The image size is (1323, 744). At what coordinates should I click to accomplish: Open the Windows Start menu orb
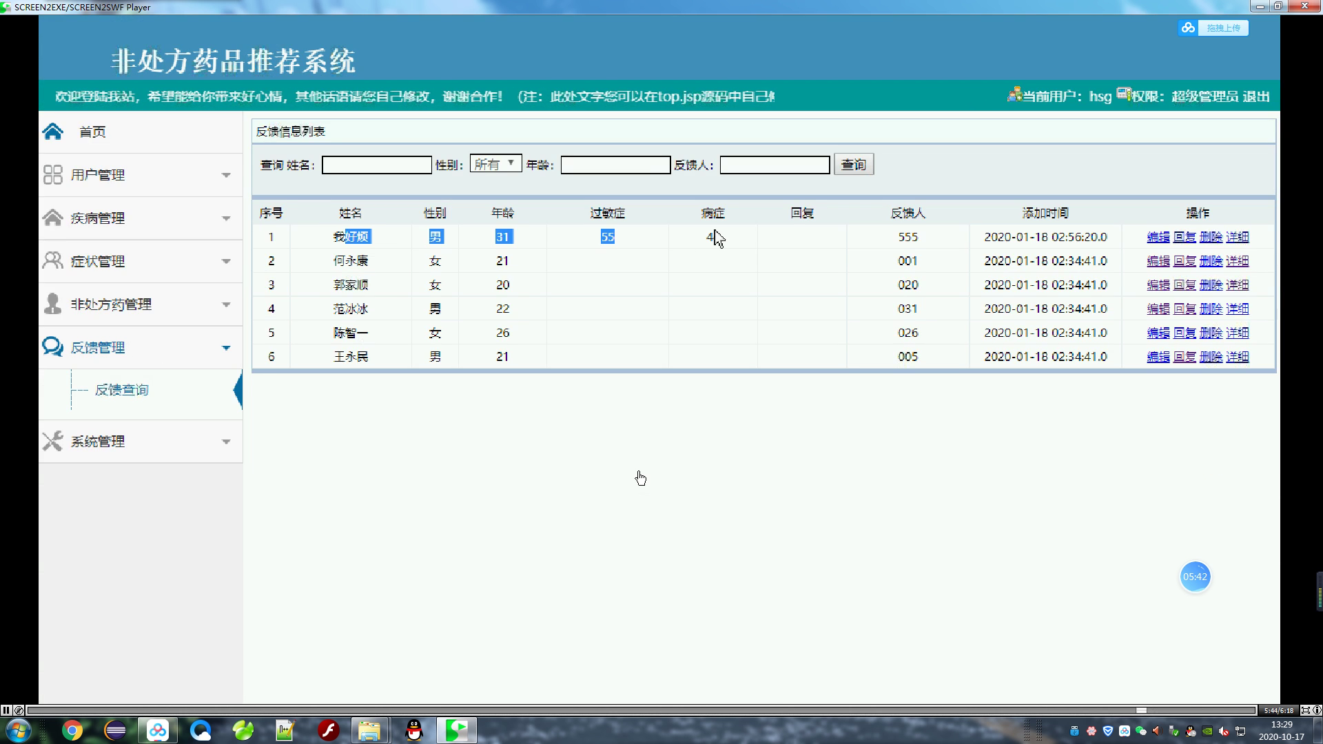click(19, 730)
